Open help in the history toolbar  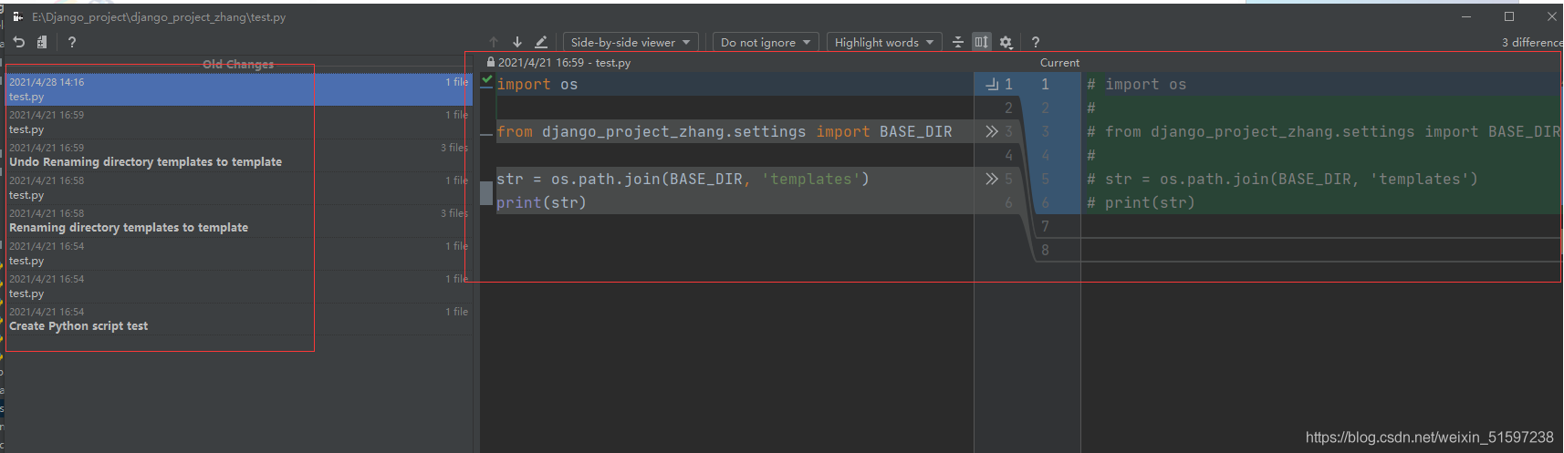coord(72,42)
